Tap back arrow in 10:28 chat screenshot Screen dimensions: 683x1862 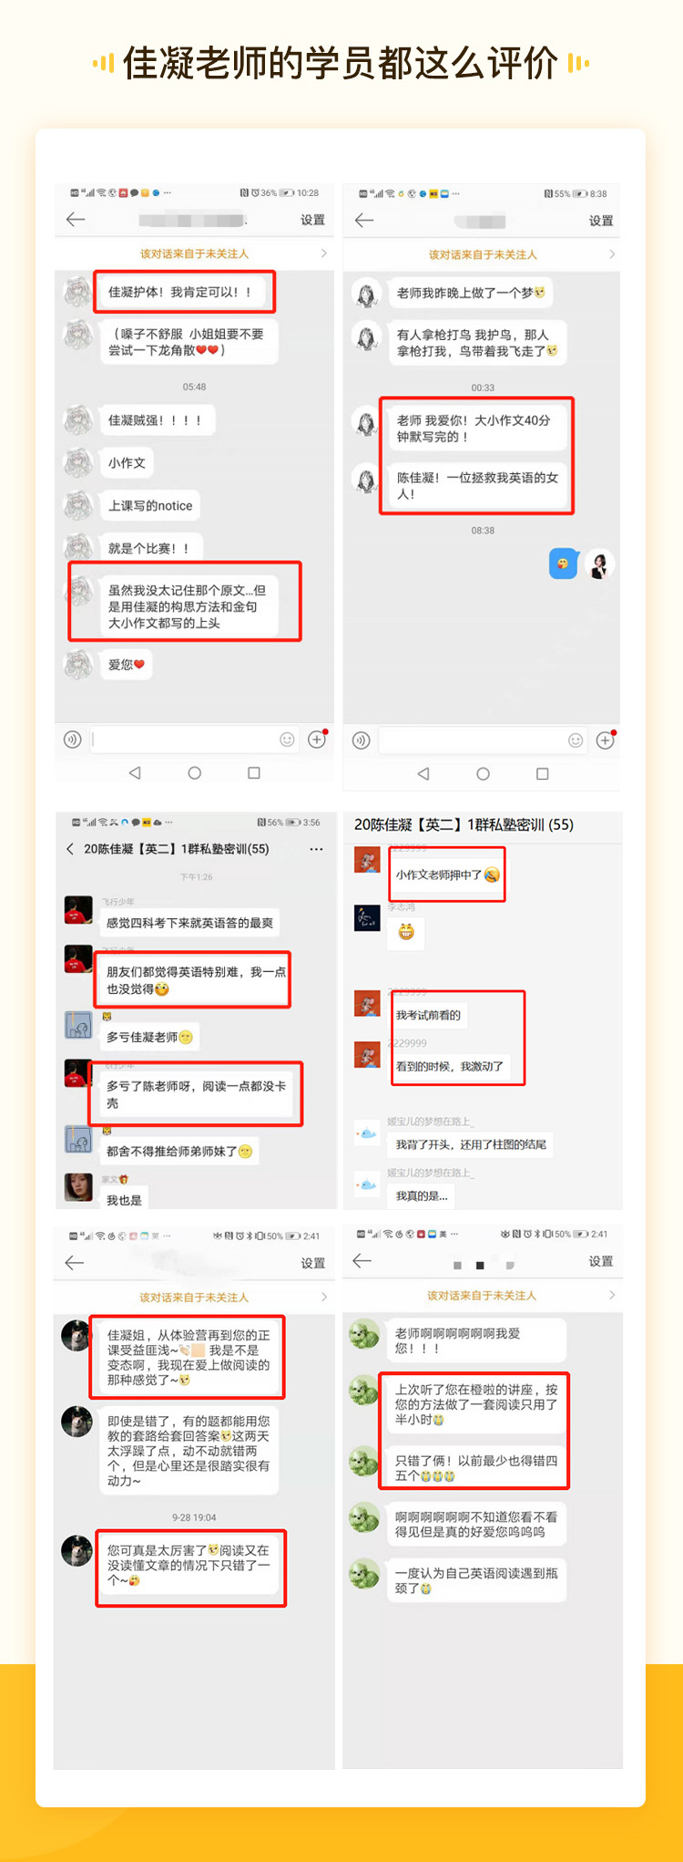[76, 220]
